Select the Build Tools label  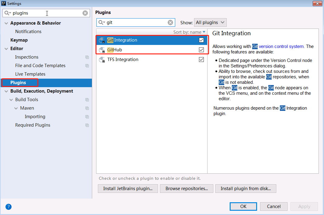click(27, 100)
